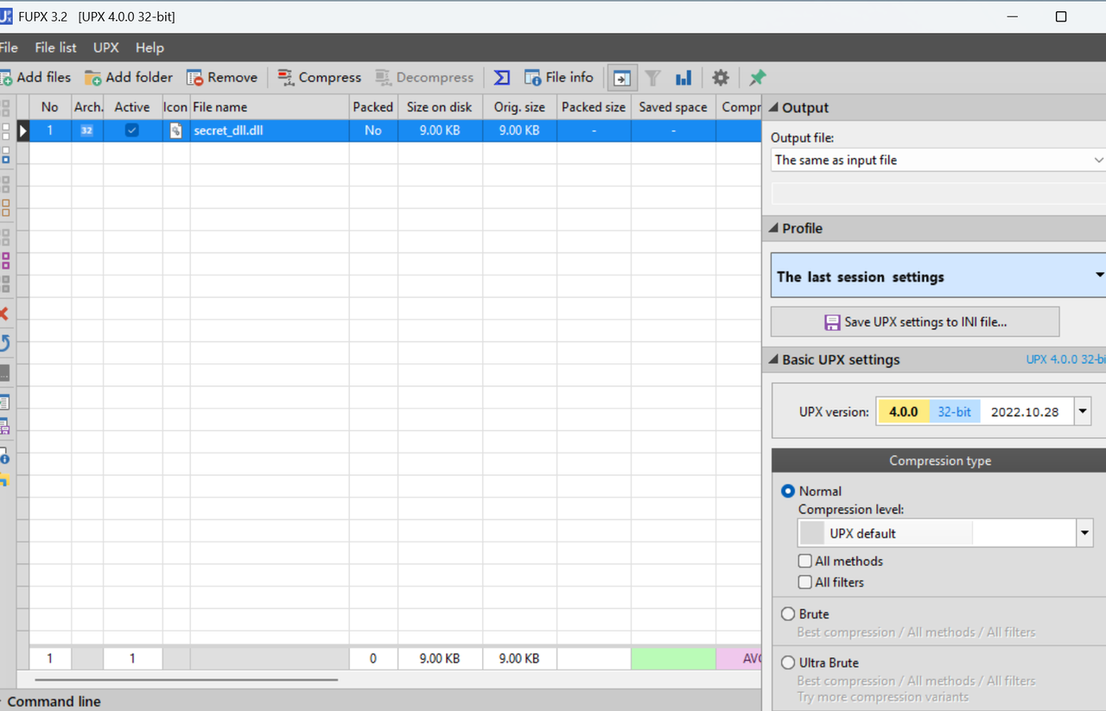Sort by the Packed size column header
The width and height of the screenshot is (1106, 711).
pyautogui.click(x=594, y=107)
